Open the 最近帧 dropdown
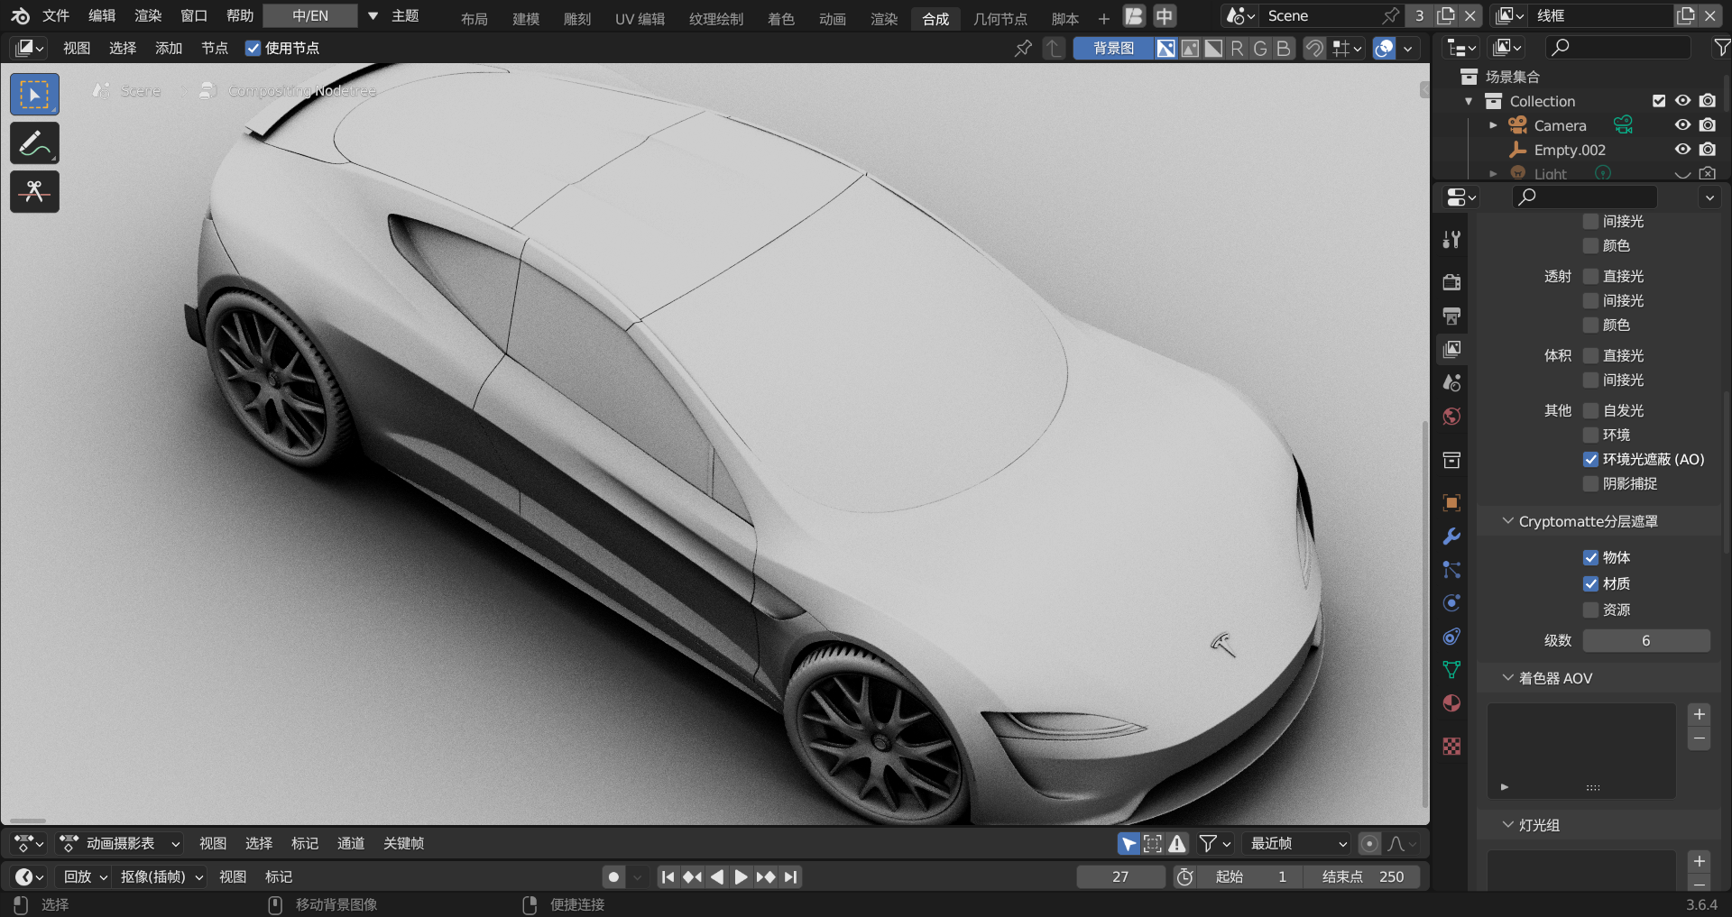 tap(1298, 843)
